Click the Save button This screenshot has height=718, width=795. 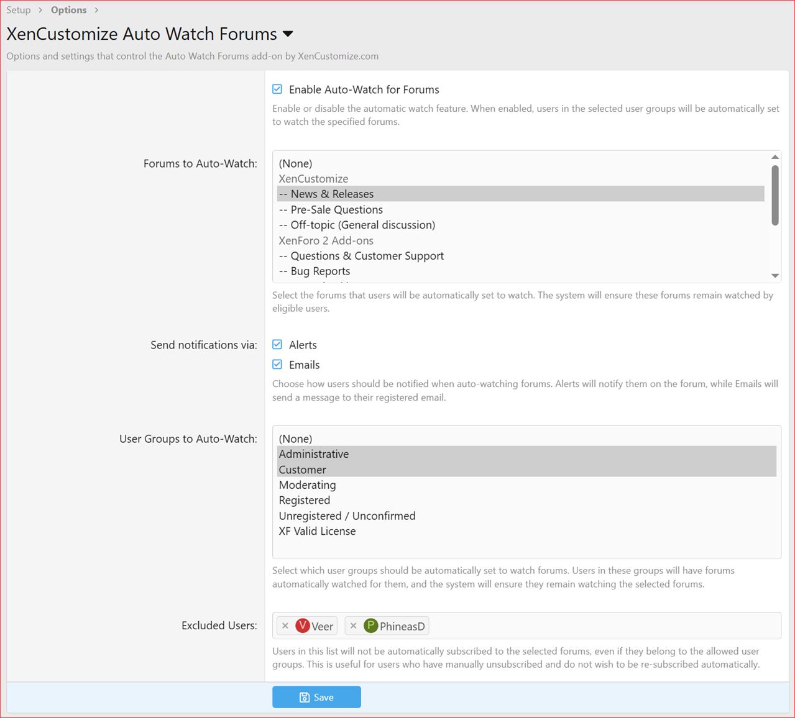point(316,697)
